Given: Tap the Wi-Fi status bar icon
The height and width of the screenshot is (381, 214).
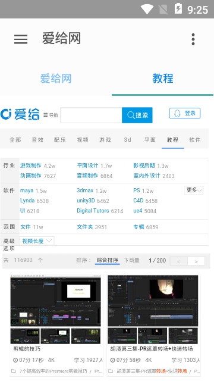Looking at the screenshot, I should [x=147, y=10].
